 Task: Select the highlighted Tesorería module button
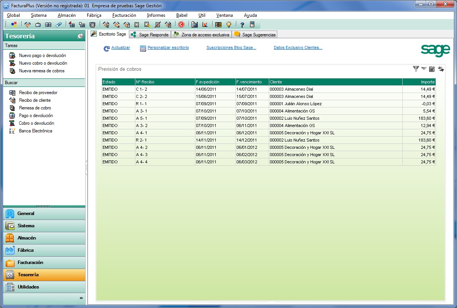(44, 275)
